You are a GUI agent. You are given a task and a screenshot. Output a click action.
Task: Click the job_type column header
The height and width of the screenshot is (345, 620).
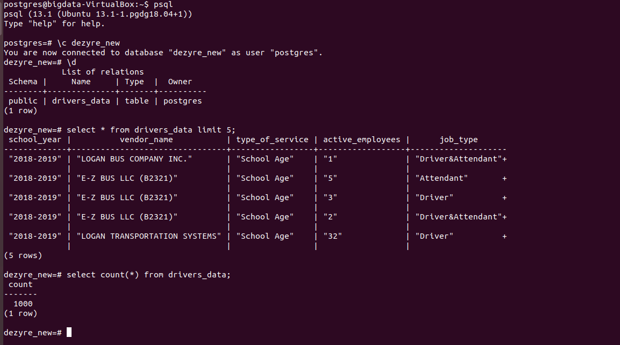click(x=459, y=140)
